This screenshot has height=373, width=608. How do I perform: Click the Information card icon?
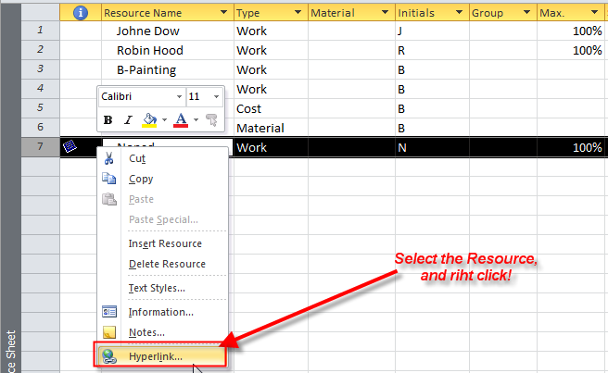109,312
